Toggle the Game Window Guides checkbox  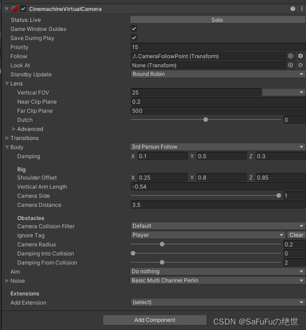pos(134,29)
